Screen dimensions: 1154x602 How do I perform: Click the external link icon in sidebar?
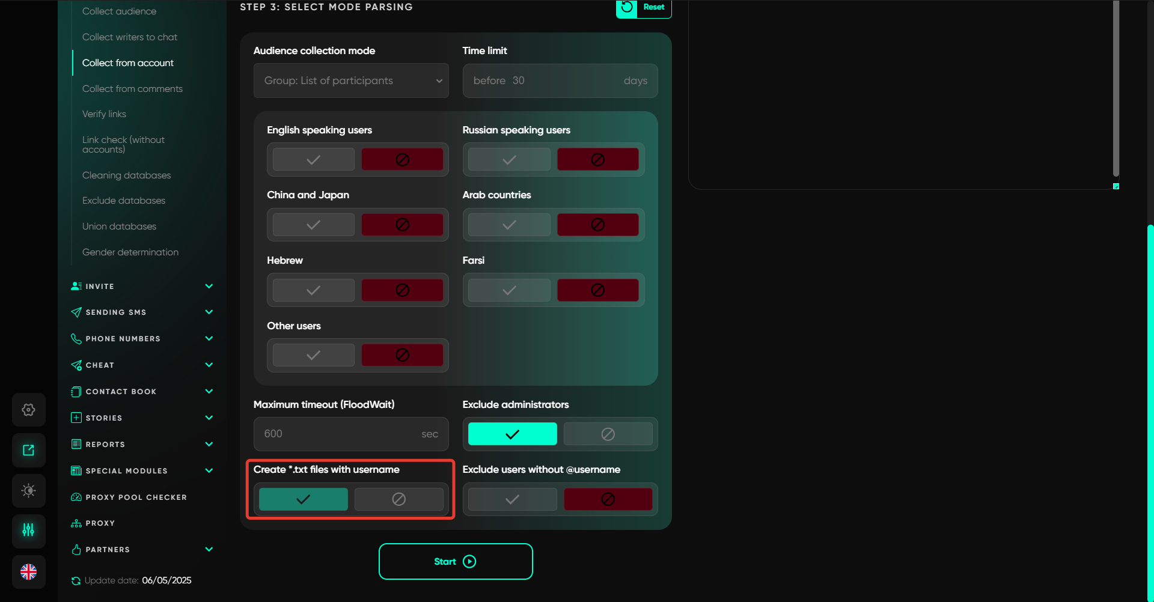pos(28,450)
